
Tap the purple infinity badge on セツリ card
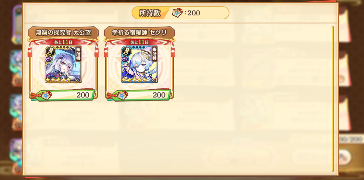[124, 59]
